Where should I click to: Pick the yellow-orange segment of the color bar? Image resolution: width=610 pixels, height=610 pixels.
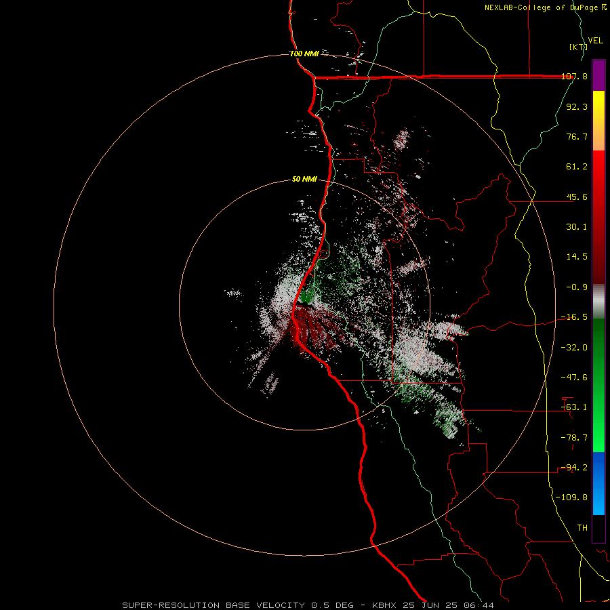(598, 121)
